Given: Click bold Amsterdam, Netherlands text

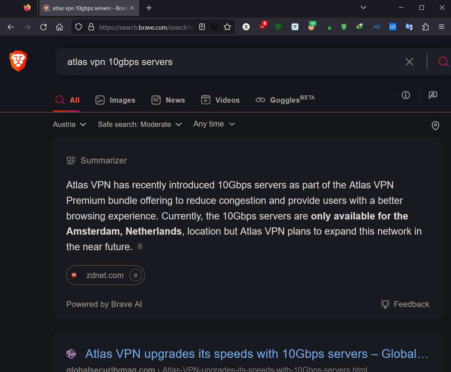Looking at the screenshot, I should [124, 231].
